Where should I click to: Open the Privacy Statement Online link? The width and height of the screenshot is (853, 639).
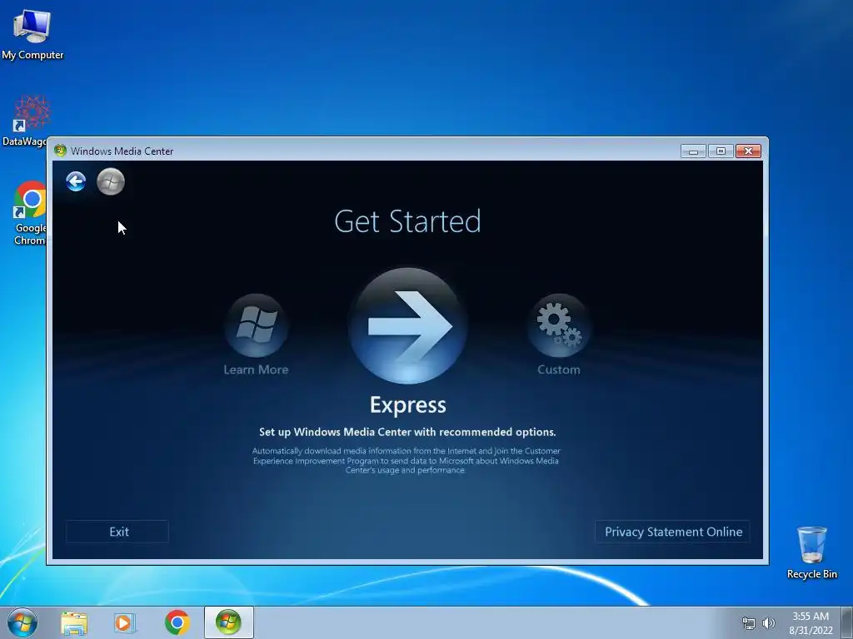673,532
